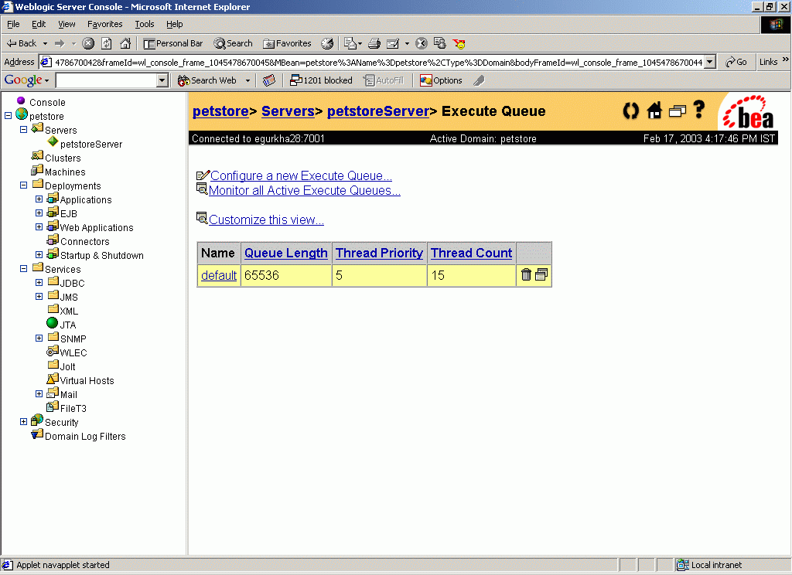This screenshot has width=792, height=575.
Task: Click the Console purple sphere icon
Action: pos(21,100)
